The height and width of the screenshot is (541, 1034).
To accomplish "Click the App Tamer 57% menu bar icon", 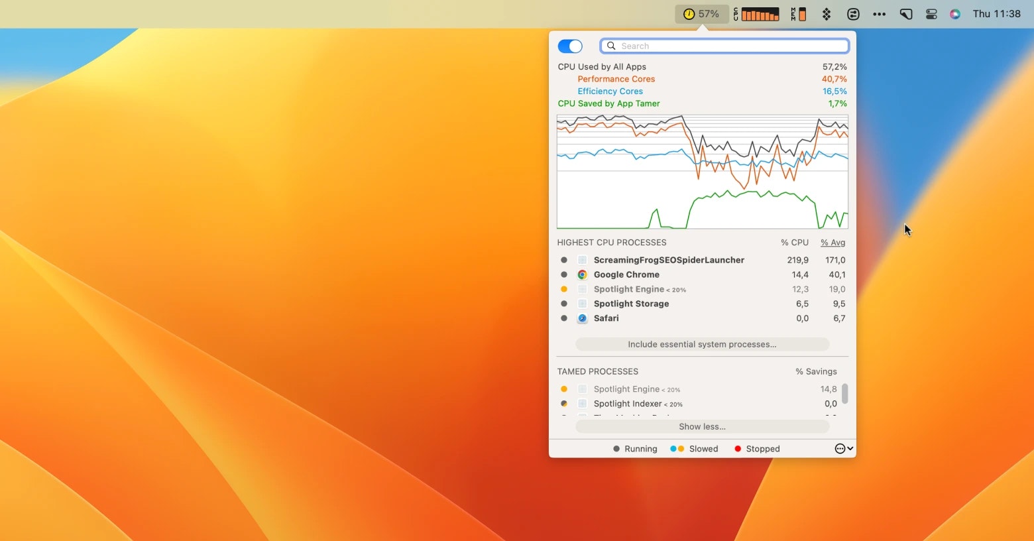I will (x=701, y=14).
